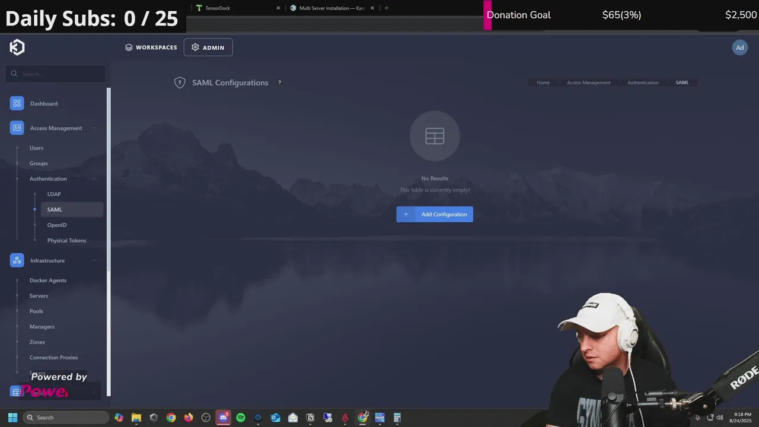
Task: Open a new browser tab
Action: (x=387, y=8)
